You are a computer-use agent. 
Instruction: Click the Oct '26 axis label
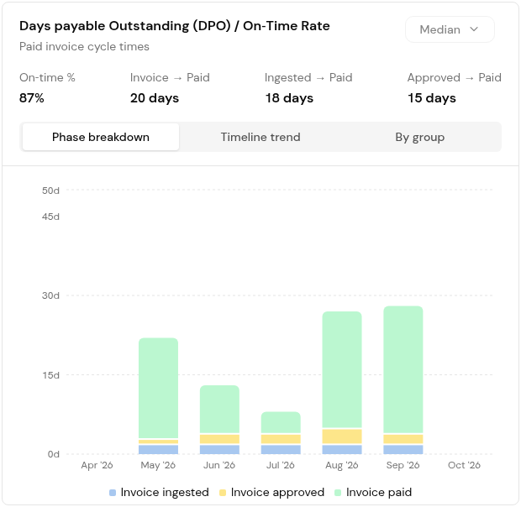pyautogui.click(x=464, y=465)
